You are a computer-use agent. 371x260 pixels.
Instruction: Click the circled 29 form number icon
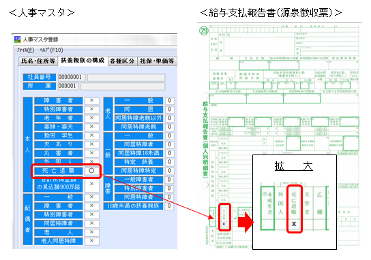(x=203, y=31)
